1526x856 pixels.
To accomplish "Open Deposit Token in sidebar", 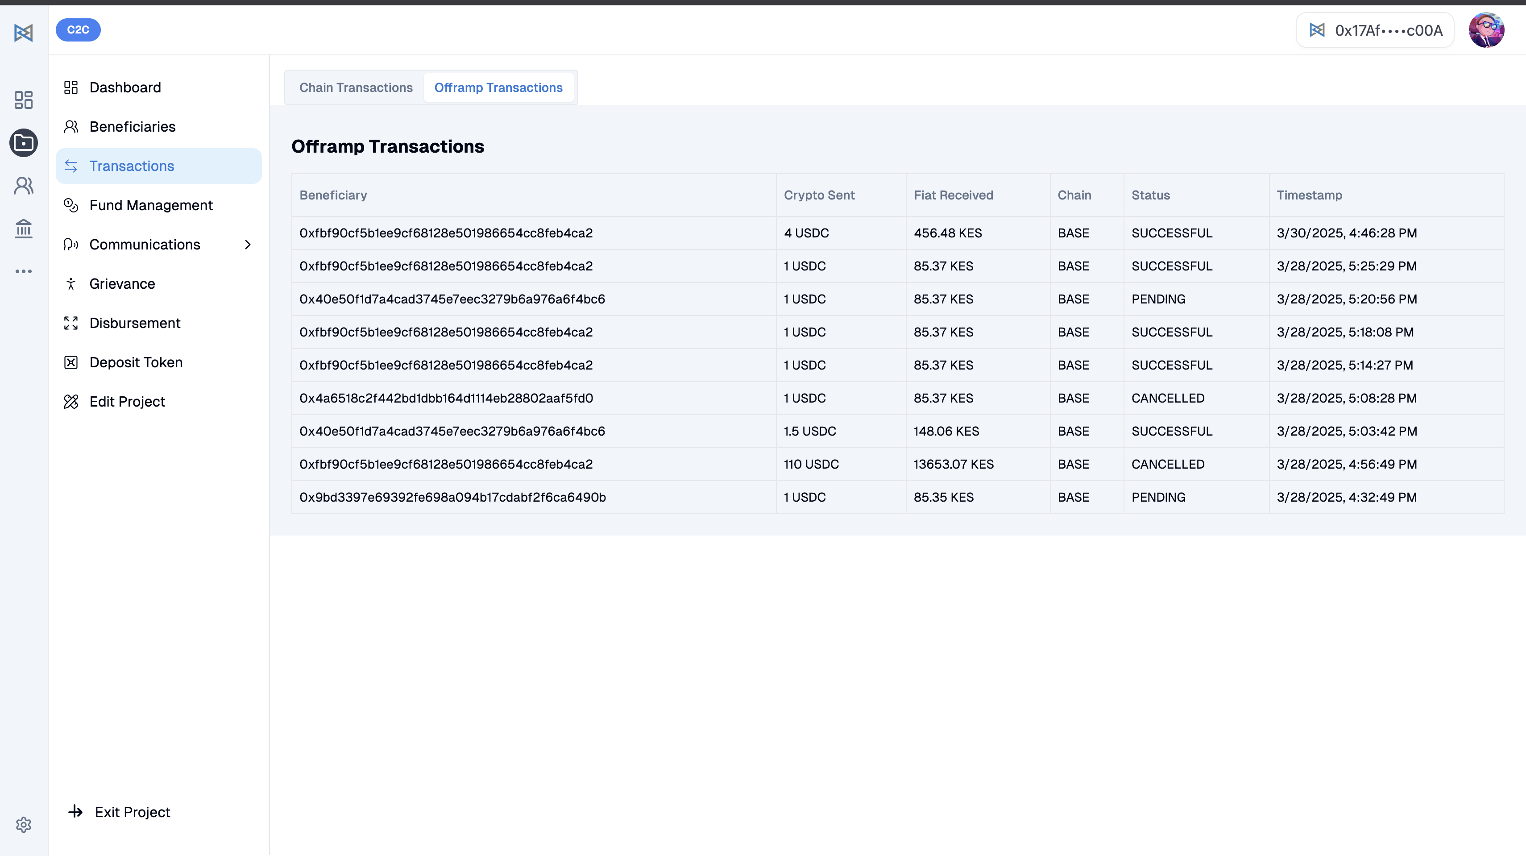I will 136,362.
